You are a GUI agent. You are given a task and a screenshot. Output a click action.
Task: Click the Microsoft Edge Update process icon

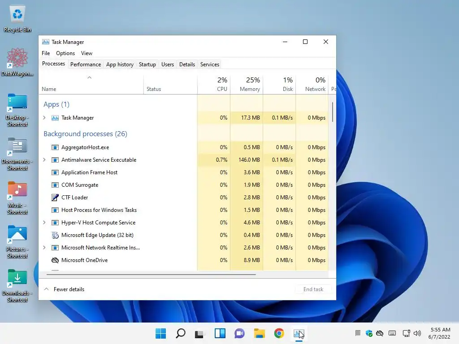point(55,235)
